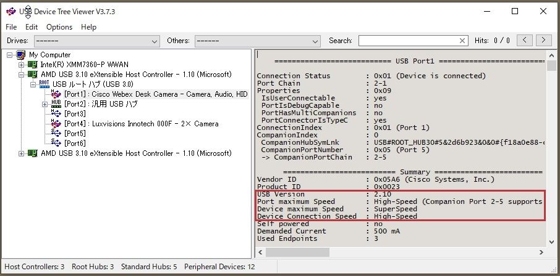
Task: Click the Device maximum Speed SuperSpeed value
Action: [x=396, y=209]
